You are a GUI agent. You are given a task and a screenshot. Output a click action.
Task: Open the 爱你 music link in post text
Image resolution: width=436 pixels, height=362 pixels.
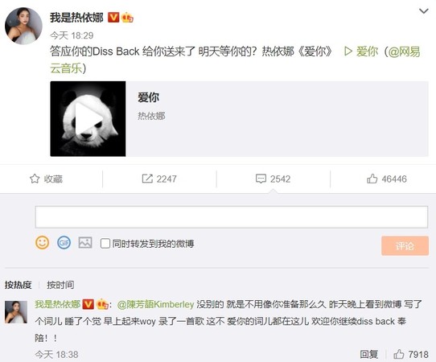[361, 51]
